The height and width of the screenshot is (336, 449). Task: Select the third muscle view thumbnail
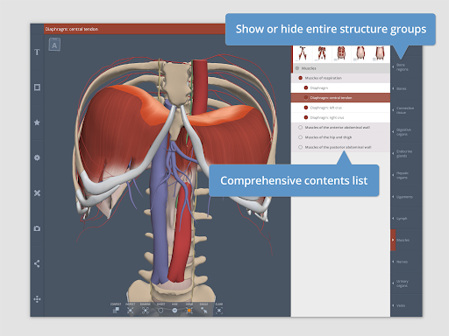pyautogui.click(x=341, y=53)
